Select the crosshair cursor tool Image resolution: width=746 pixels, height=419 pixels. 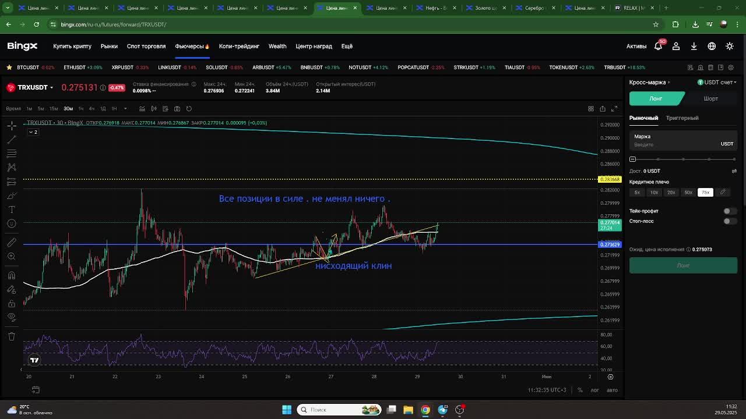coord(12,125)
